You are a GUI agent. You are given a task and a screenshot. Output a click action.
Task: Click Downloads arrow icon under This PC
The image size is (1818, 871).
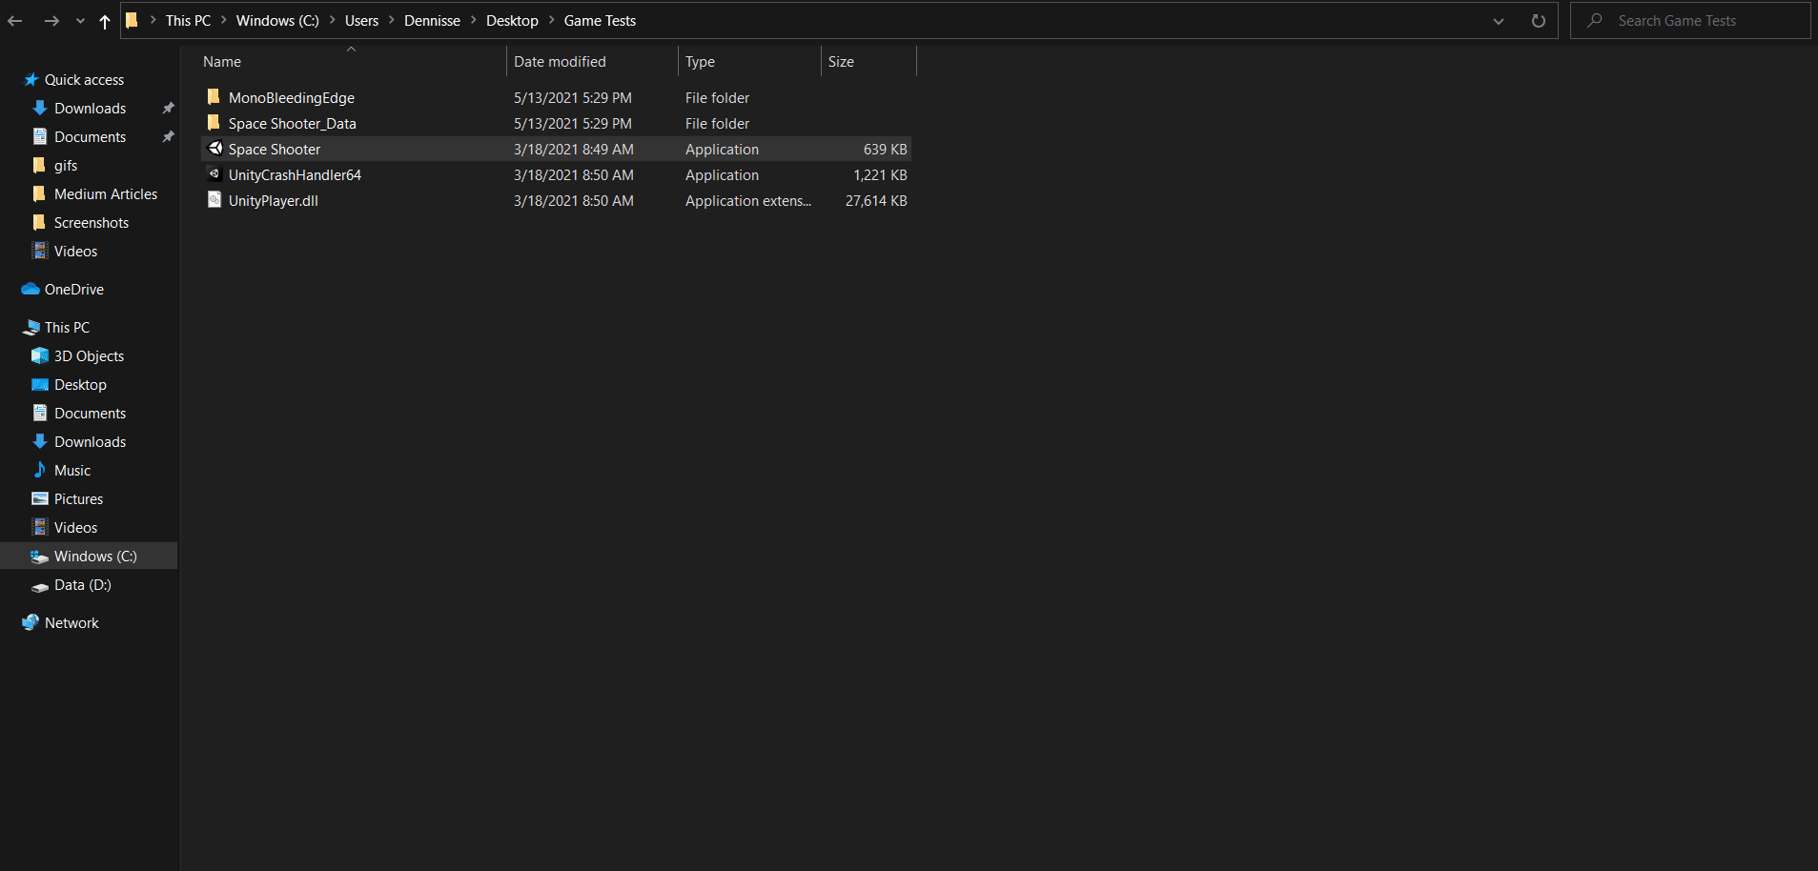click(x=40, y=441)
